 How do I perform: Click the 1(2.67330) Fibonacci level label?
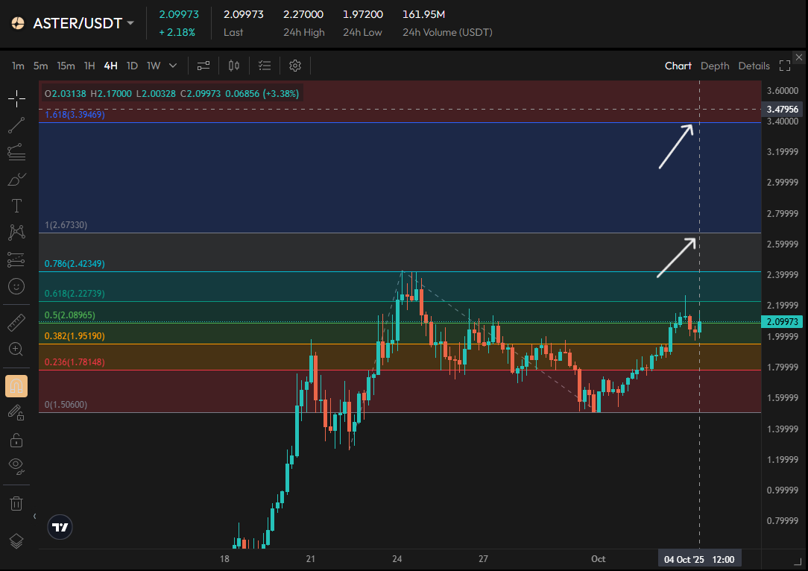coord(66,224)
